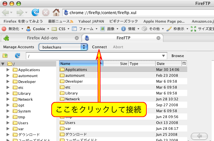The height and width of the screenshot is (141, 214).
Task: Open the Apple Home Page bookmark
Action: [164, 21]
